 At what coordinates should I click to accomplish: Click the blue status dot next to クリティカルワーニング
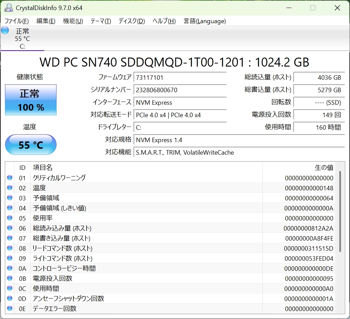tap(10, 178)
